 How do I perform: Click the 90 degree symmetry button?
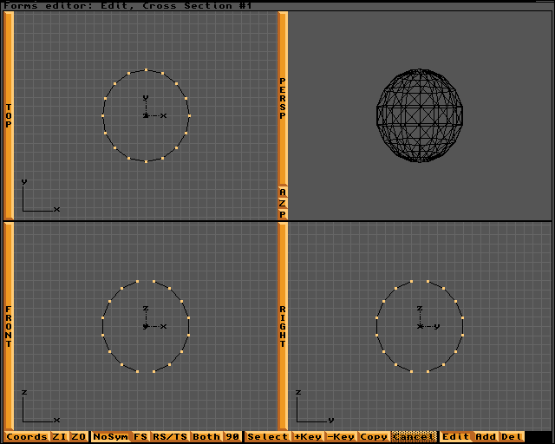tap(232, 437)
